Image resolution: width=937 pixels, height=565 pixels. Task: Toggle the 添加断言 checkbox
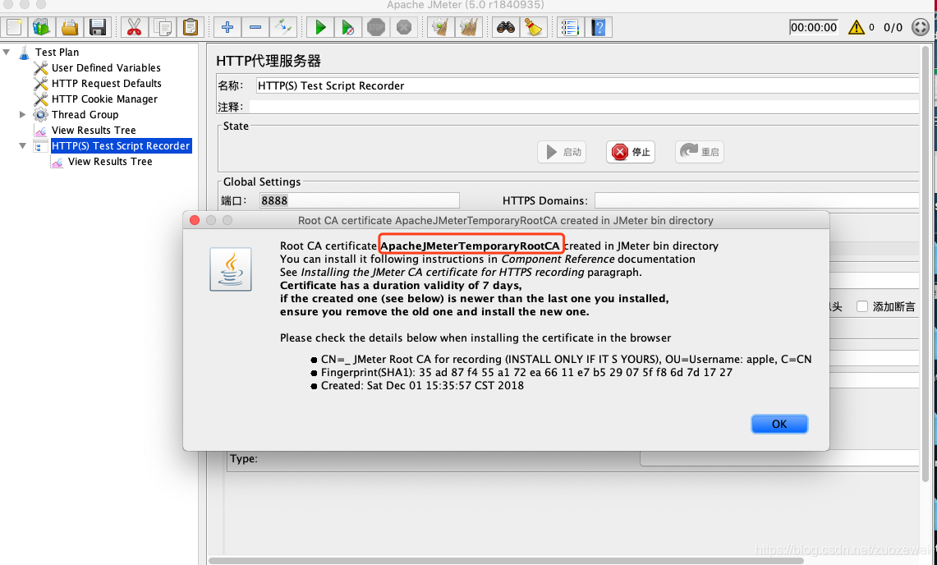(861, 306)
